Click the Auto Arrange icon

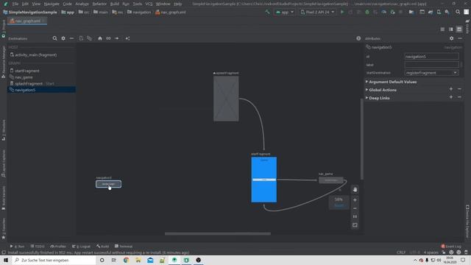pyautogui.click(x=127, y=38)
